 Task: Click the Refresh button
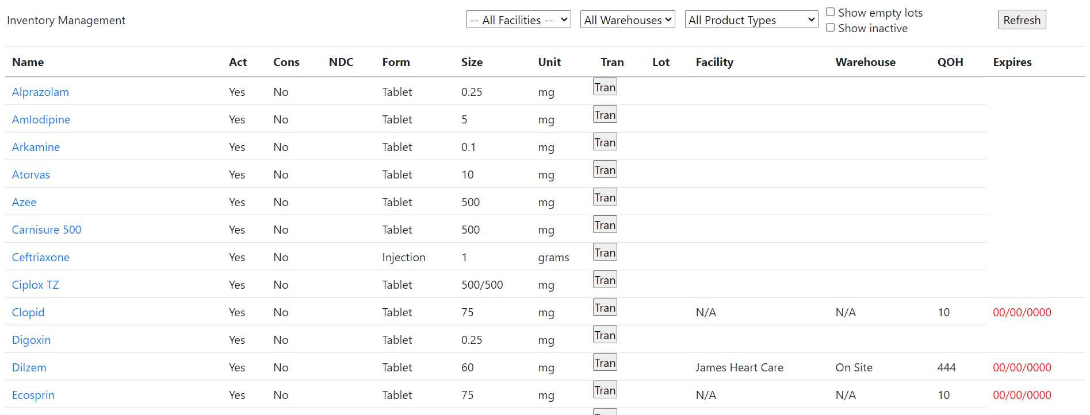pos(1022,20)
